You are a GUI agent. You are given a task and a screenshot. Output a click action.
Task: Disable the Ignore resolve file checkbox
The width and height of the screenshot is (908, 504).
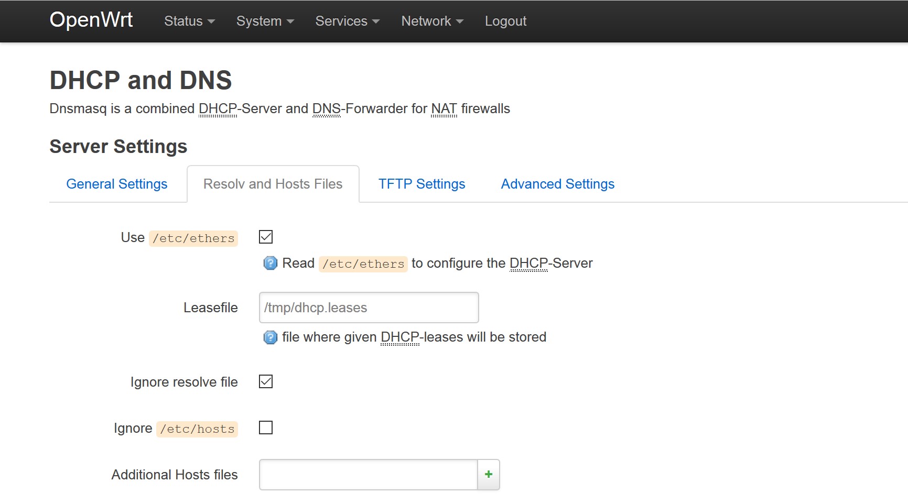click(266, 382)
